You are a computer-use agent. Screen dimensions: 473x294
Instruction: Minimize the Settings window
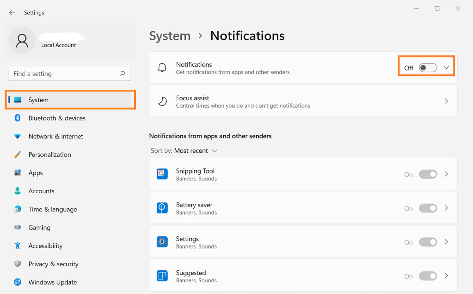click(x=416, y=8)
